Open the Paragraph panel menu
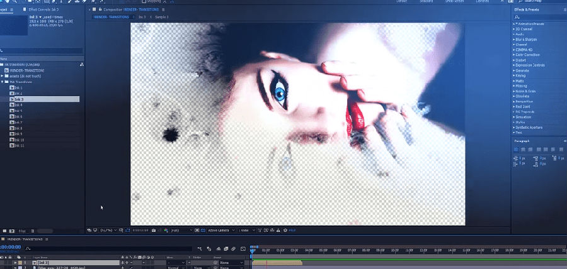Screen dimensions: 567x269 [564, 141]
